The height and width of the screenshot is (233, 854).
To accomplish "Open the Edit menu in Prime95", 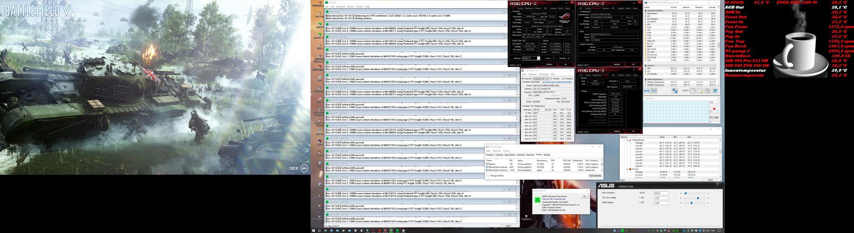I will [332, 7].
